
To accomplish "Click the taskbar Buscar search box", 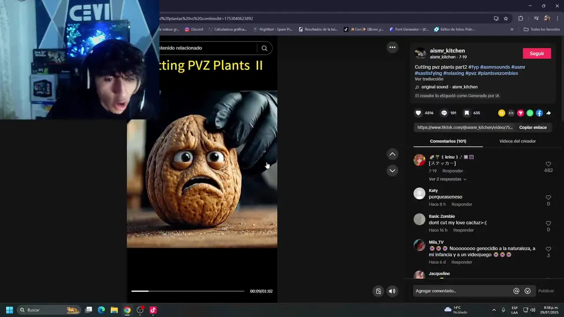I will click(x=49, y=310).
